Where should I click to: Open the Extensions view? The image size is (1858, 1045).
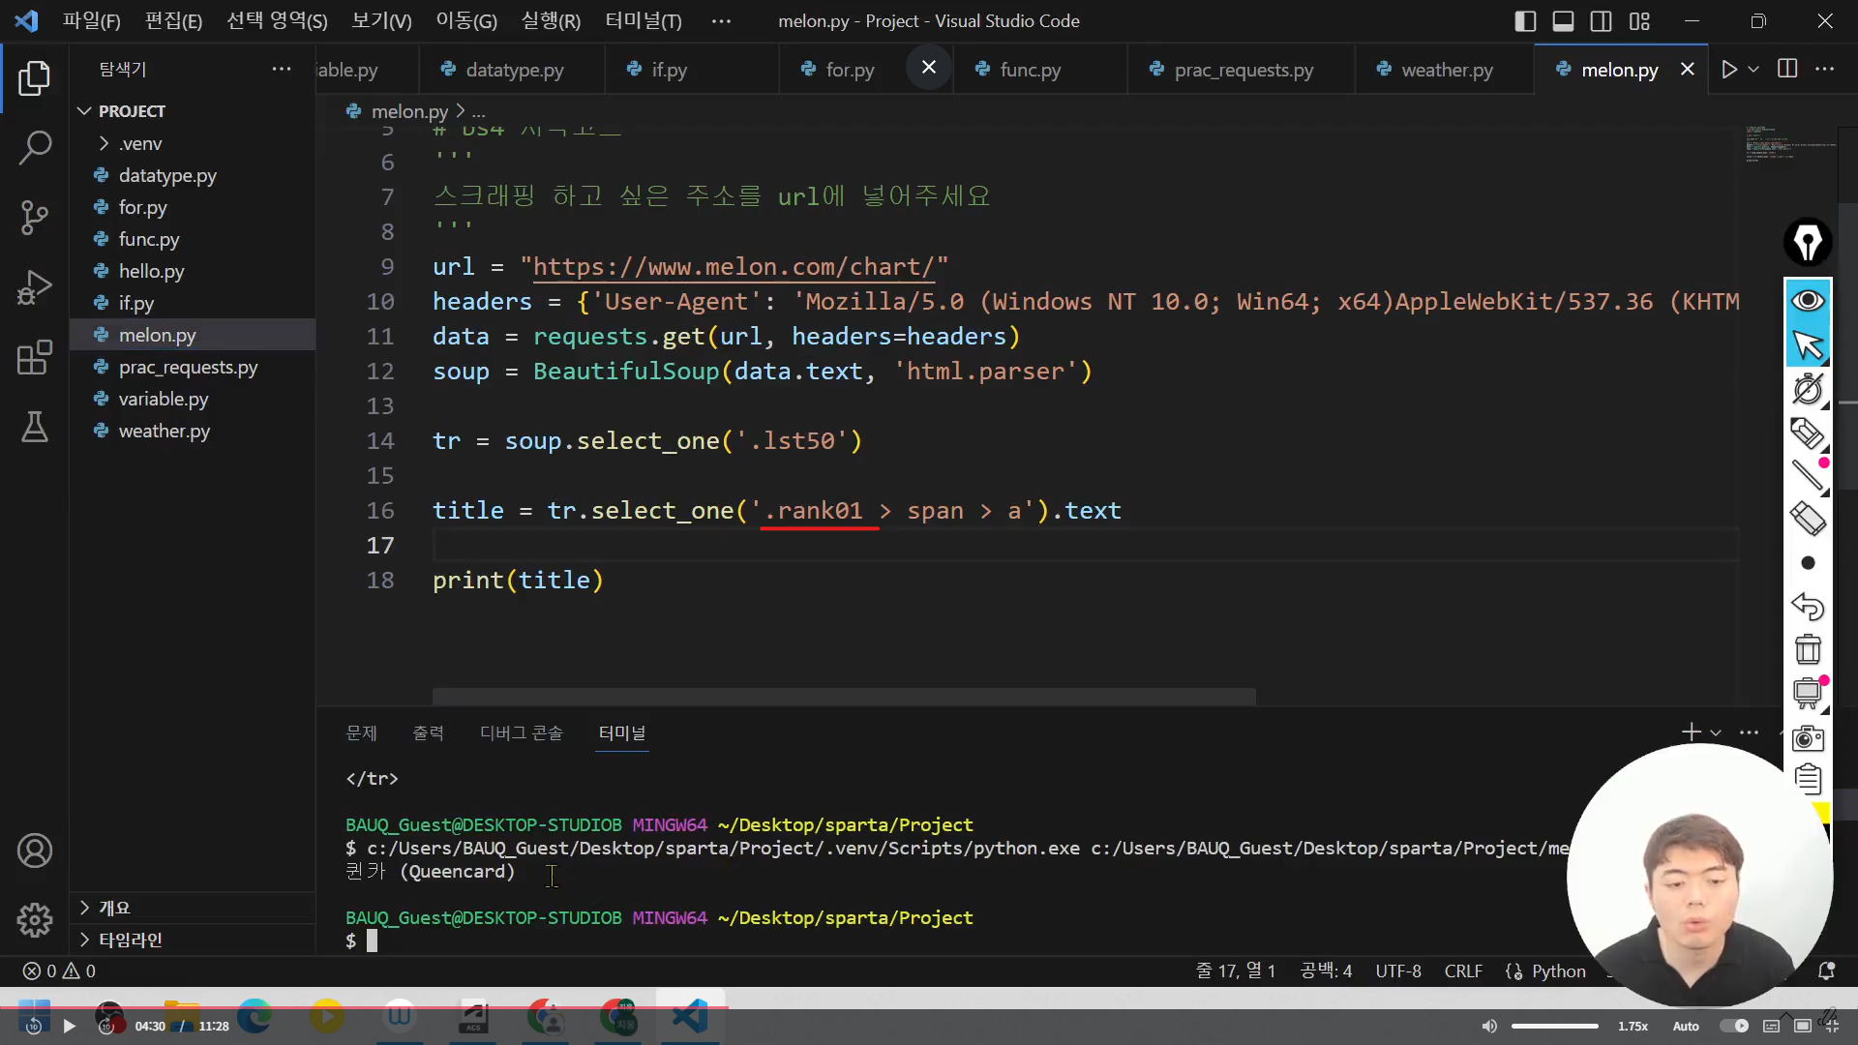click(x=35, y=357)
